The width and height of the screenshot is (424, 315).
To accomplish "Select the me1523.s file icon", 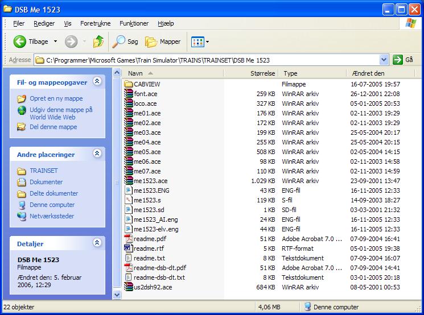I will click(129, 200).
